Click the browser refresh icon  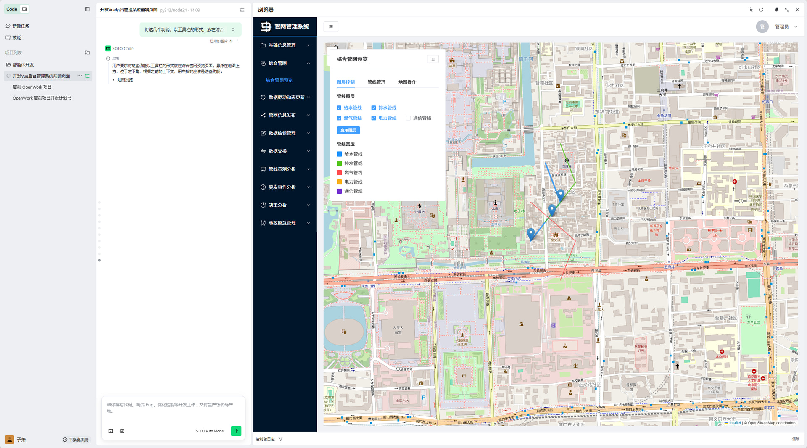(761, 10)
